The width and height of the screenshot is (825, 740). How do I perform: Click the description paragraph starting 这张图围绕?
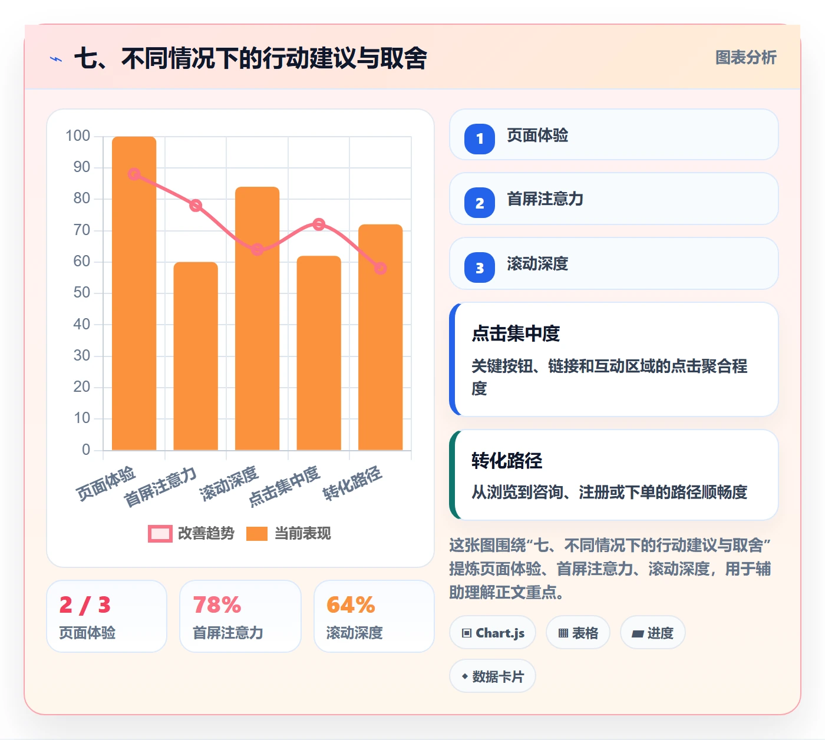click(610, 569)
